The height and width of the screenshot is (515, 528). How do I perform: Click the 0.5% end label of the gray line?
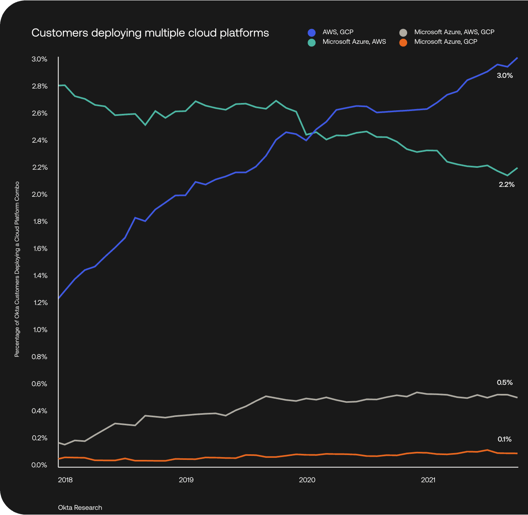(x=505, y=383)
